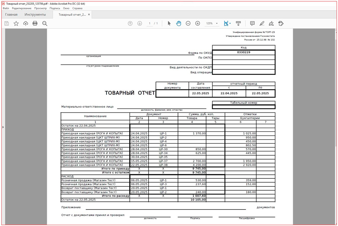The image size is (338, 226).
Task: Open the Редактирование menu
Action: pos(22,8)
